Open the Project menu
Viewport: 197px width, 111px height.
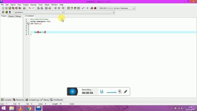click(x=26, y=5)
